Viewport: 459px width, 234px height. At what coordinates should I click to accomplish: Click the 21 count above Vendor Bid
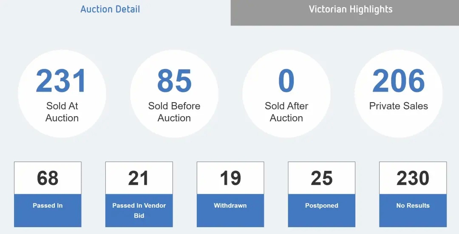(139, 178)
